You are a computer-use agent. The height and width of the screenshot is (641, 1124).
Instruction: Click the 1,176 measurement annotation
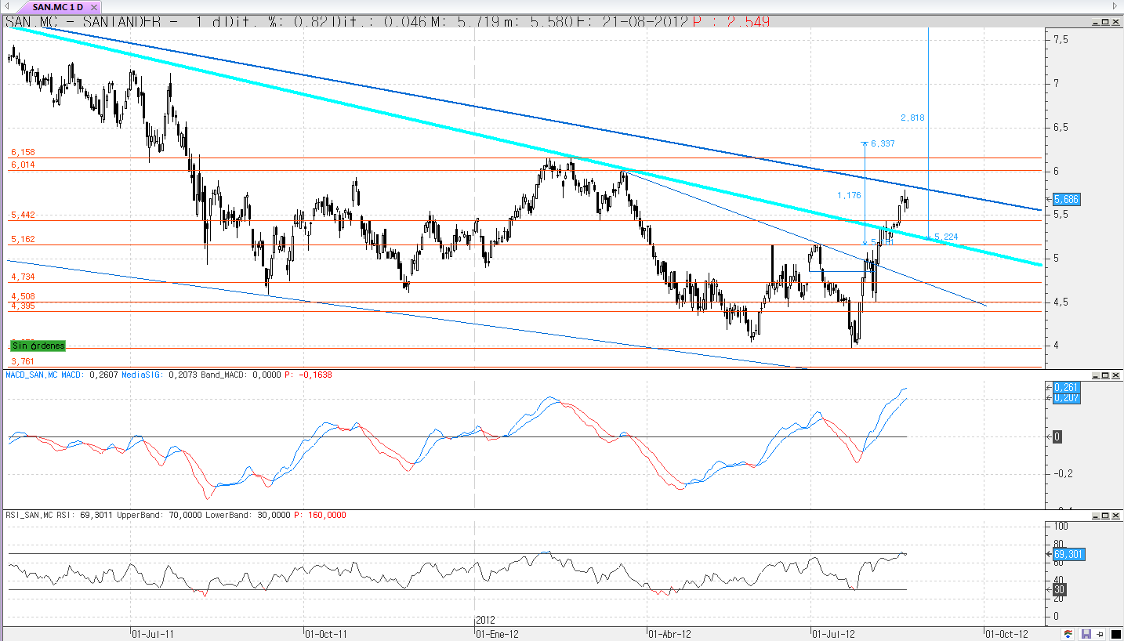849,194
